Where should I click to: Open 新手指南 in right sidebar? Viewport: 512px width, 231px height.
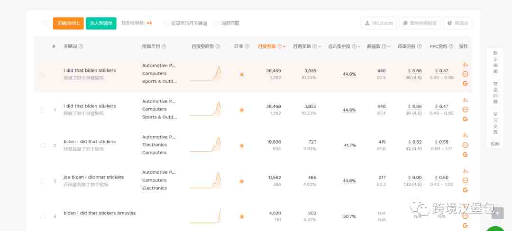(x=495, y=62)
